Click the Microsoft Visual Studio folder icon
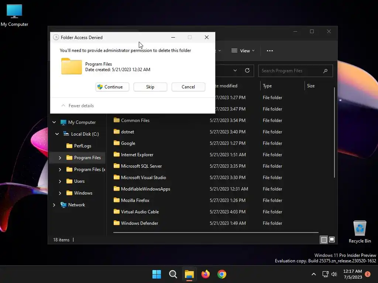 pos(117,177)
